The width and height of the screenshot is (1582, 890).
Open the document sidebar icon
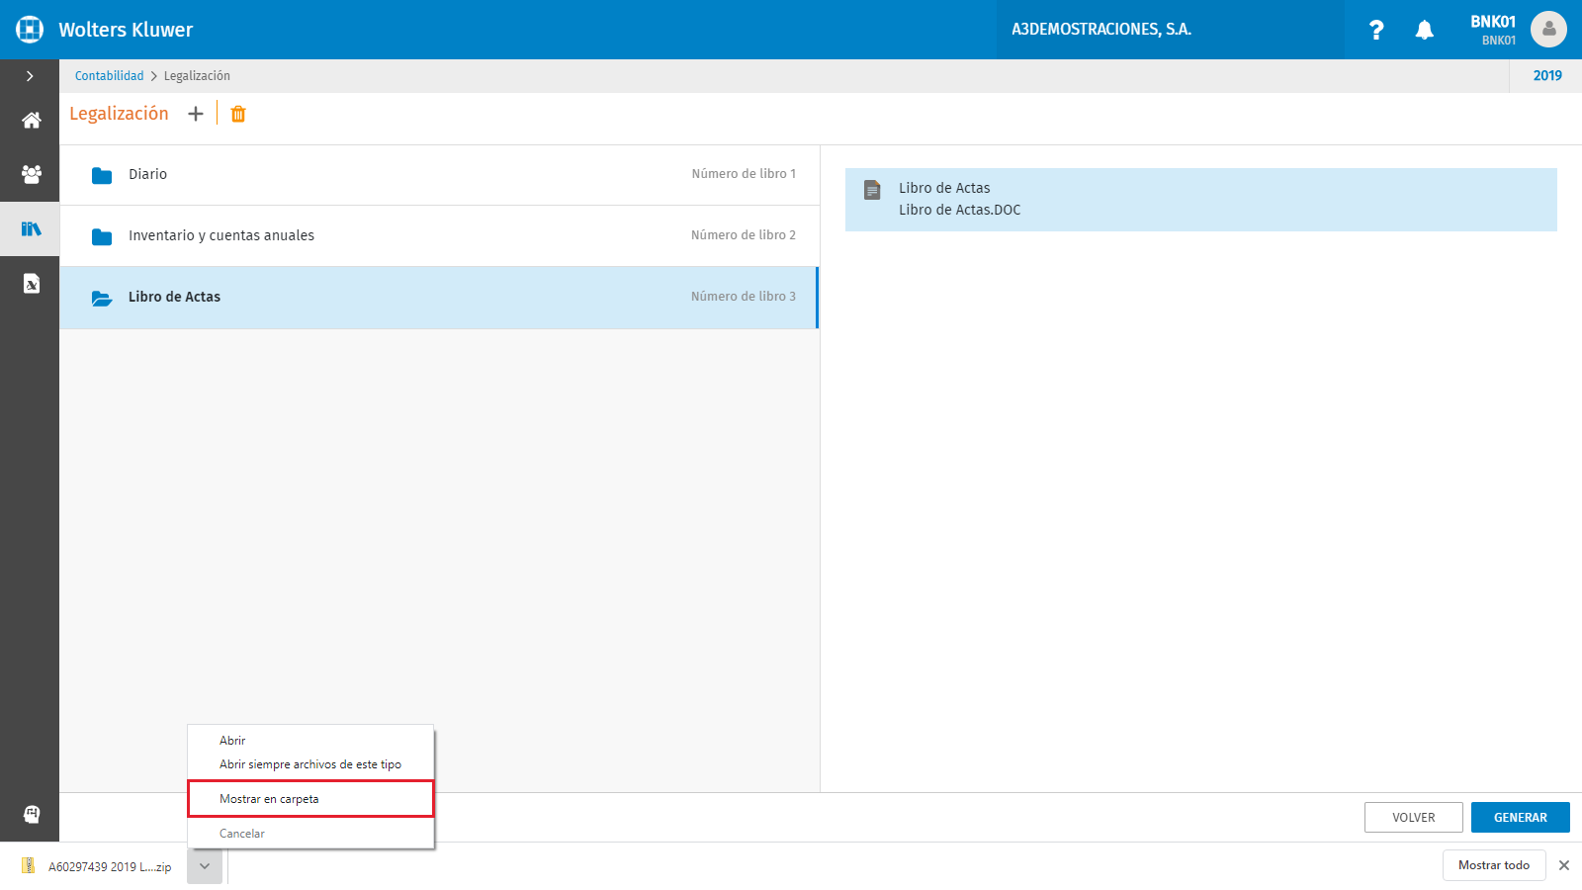pyautogui.click(x=32, y=284)
